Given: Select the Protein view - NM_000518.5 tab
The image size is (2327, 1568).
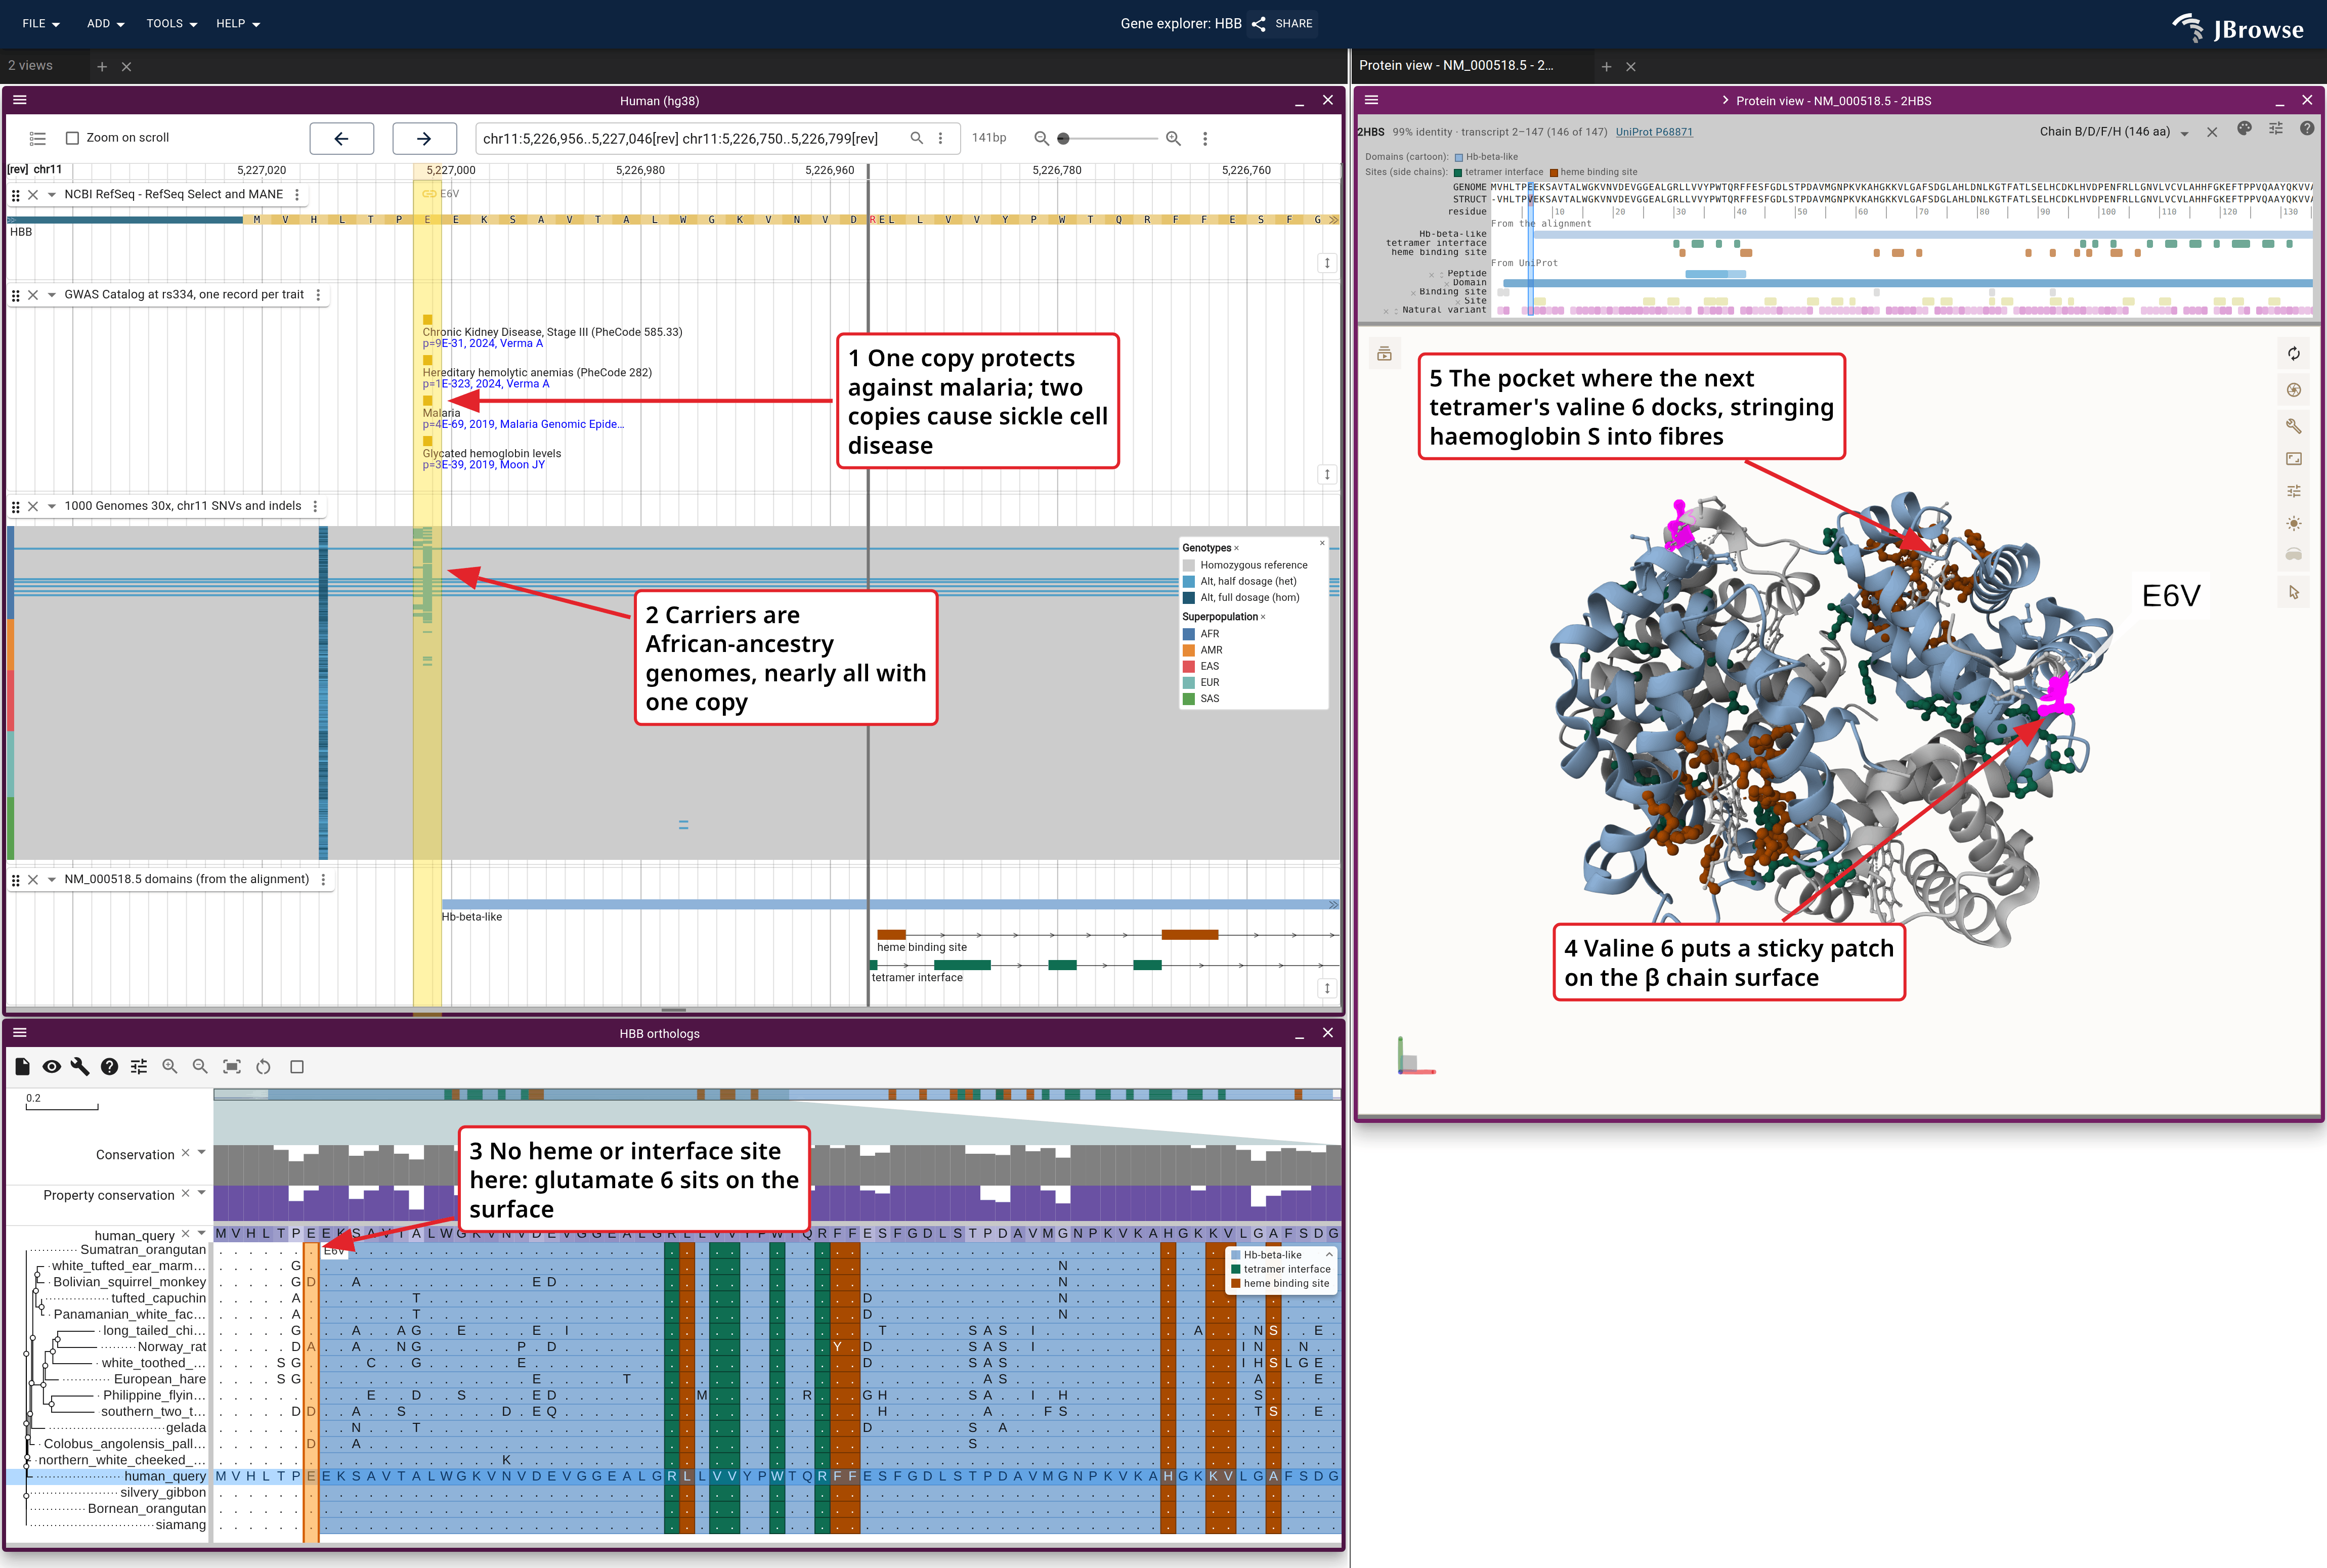Looking at the screenshot, I should pyautogui.click(x=1456, y=66).
